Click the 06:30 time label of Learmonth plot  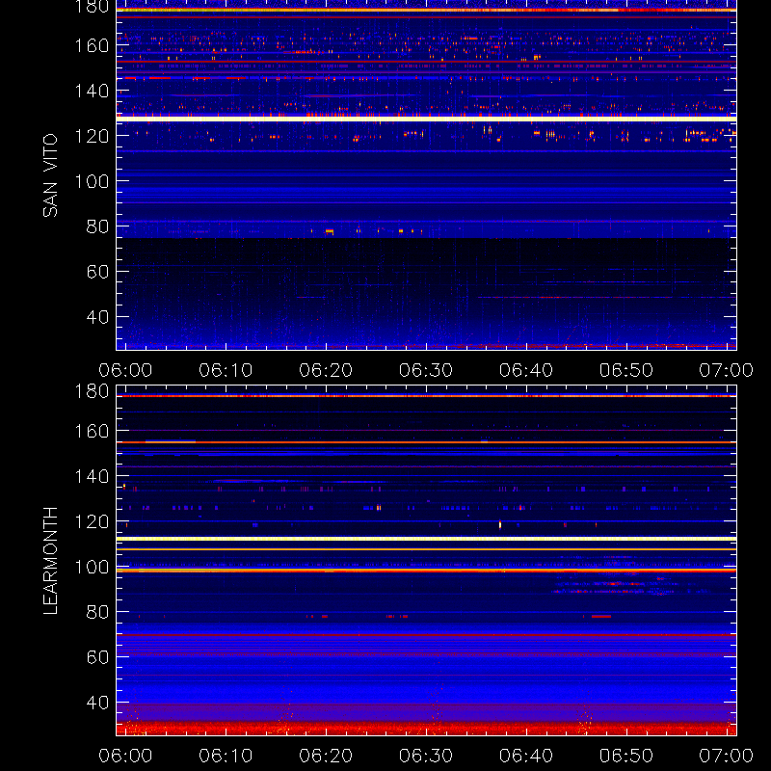(x=426, y=756)
